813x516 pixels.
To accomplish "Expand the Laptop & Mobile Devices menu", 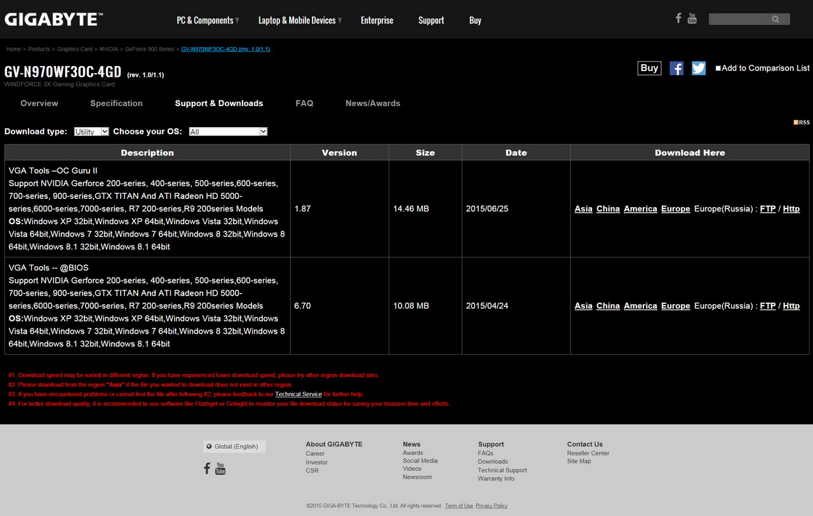I will (300, 20).
